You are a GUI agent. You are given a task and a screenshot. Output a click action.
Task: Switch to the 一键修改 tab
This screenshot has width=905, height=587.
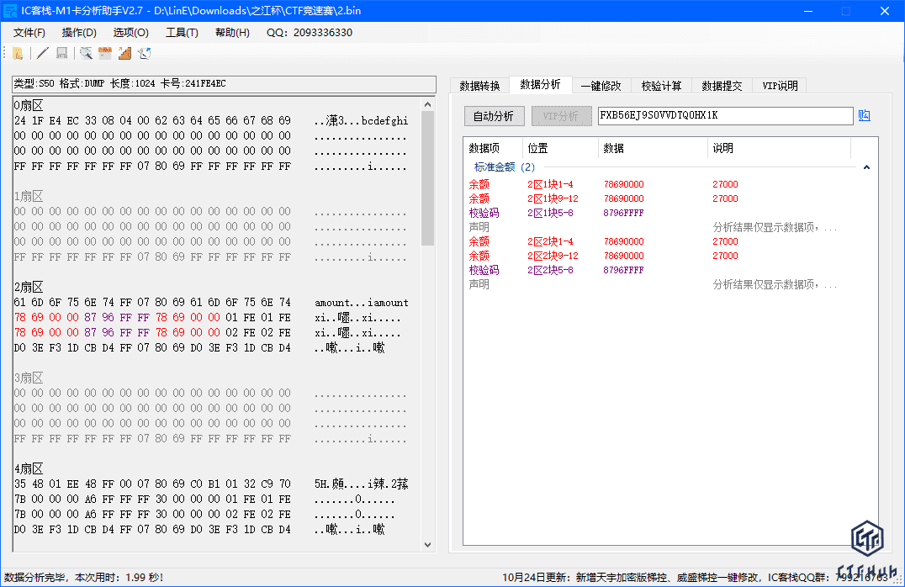[x=601, y=86]
